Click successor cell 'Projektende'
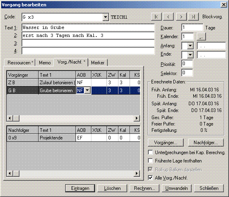229x197 pixels. coord(57,138)
